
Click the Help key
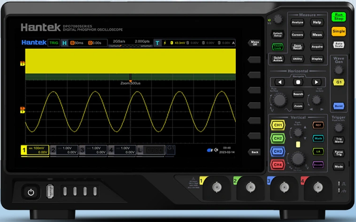pos(317,22)
